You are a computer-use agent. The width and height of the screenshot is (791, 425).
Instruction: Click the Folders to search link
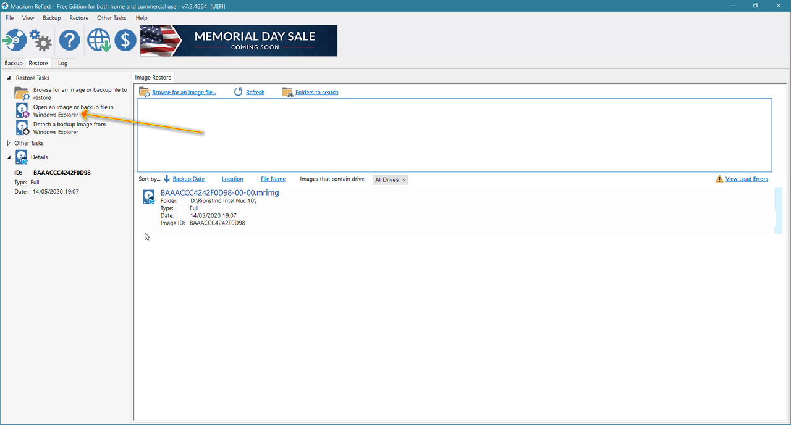[x=317, y=92]
